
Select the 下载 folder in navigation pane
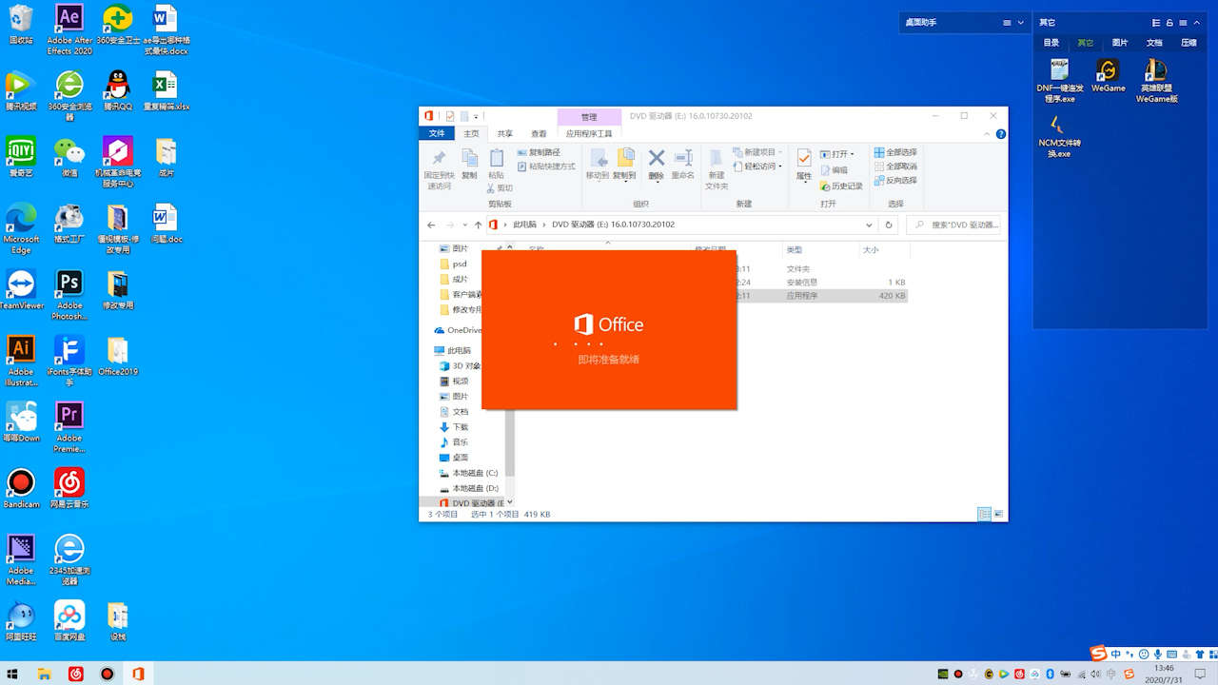[454, 427]
